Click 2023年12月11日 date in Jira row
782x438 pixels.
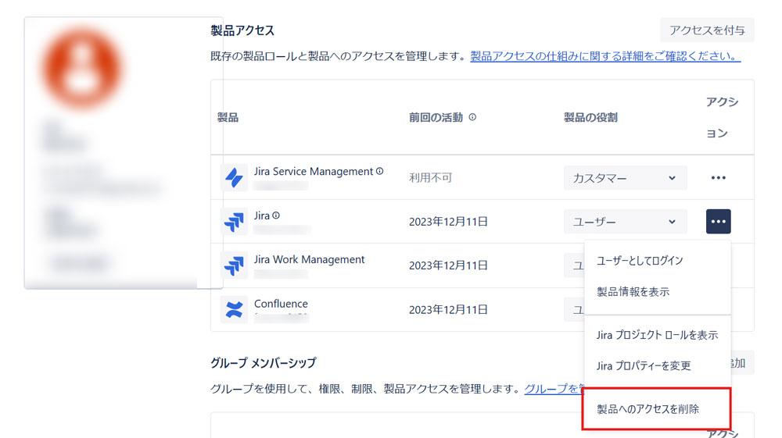pyautogui.click(x=448, y=222)
